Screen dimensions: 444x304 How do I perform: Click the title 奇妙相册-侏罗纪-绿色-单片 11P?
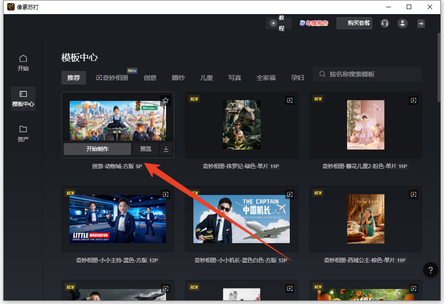(241, 166)
